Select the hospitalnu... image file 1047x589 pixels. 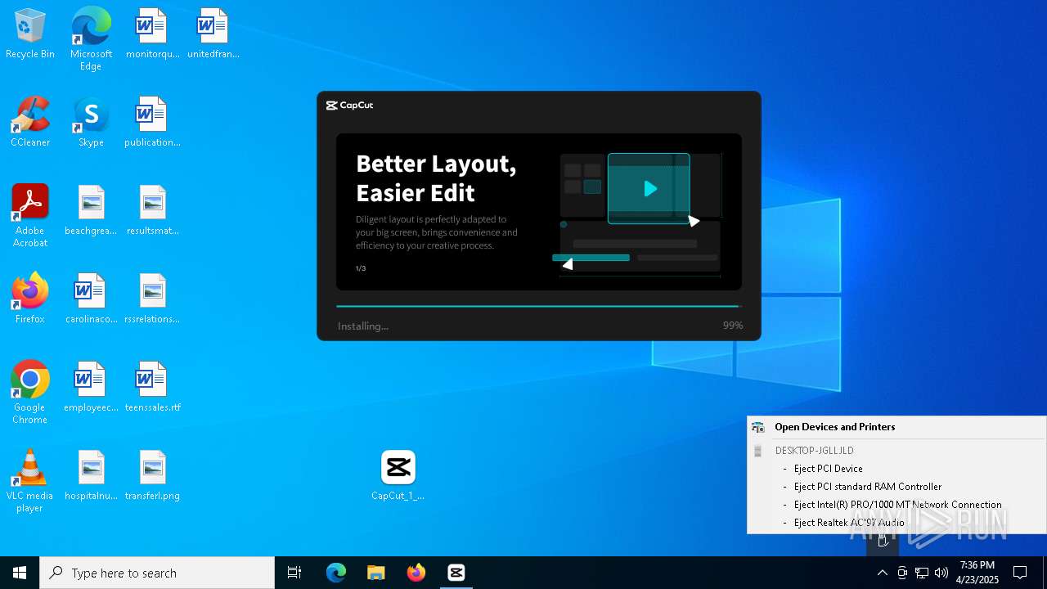(91, 476)
